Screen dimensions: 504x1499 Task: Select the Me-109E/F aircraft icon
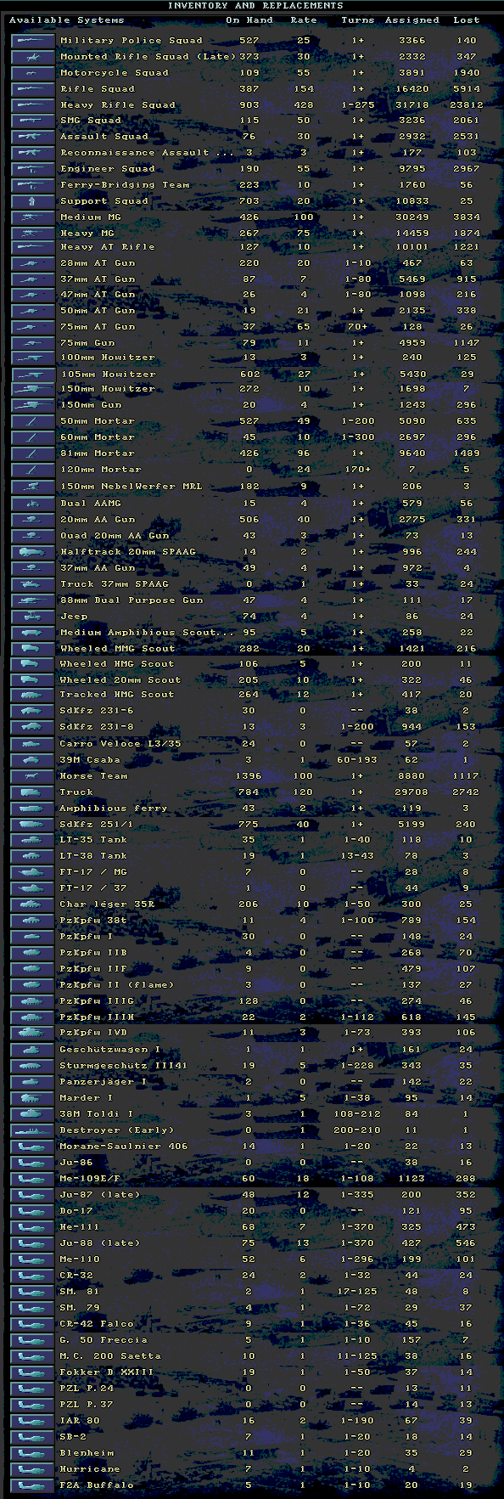pyautogui.click(x=33, y=1179)
